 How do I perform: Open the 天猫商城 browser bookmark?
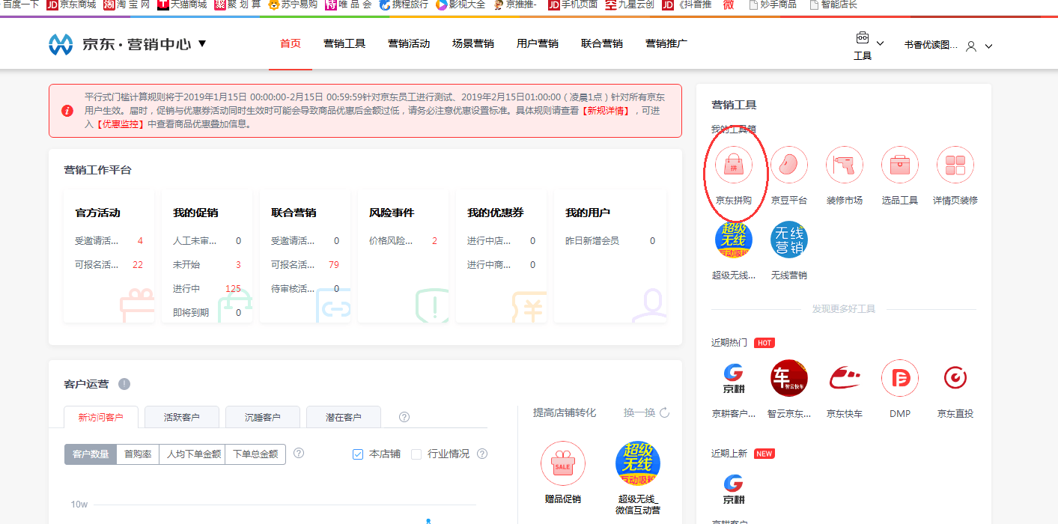[x=182, y=4]
